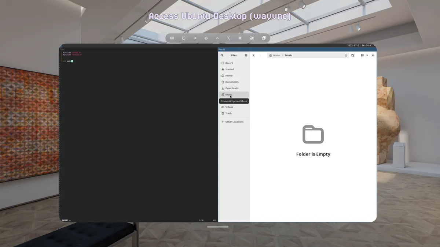Select the Alt modifier icon
Image resolution: width=440 pixels, height=247 pixels.
[229, 38]
